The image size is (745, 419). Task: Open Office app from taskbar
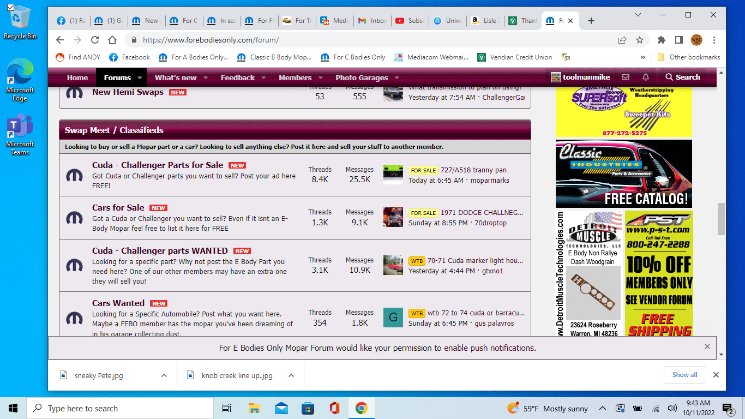pos(335,408)
